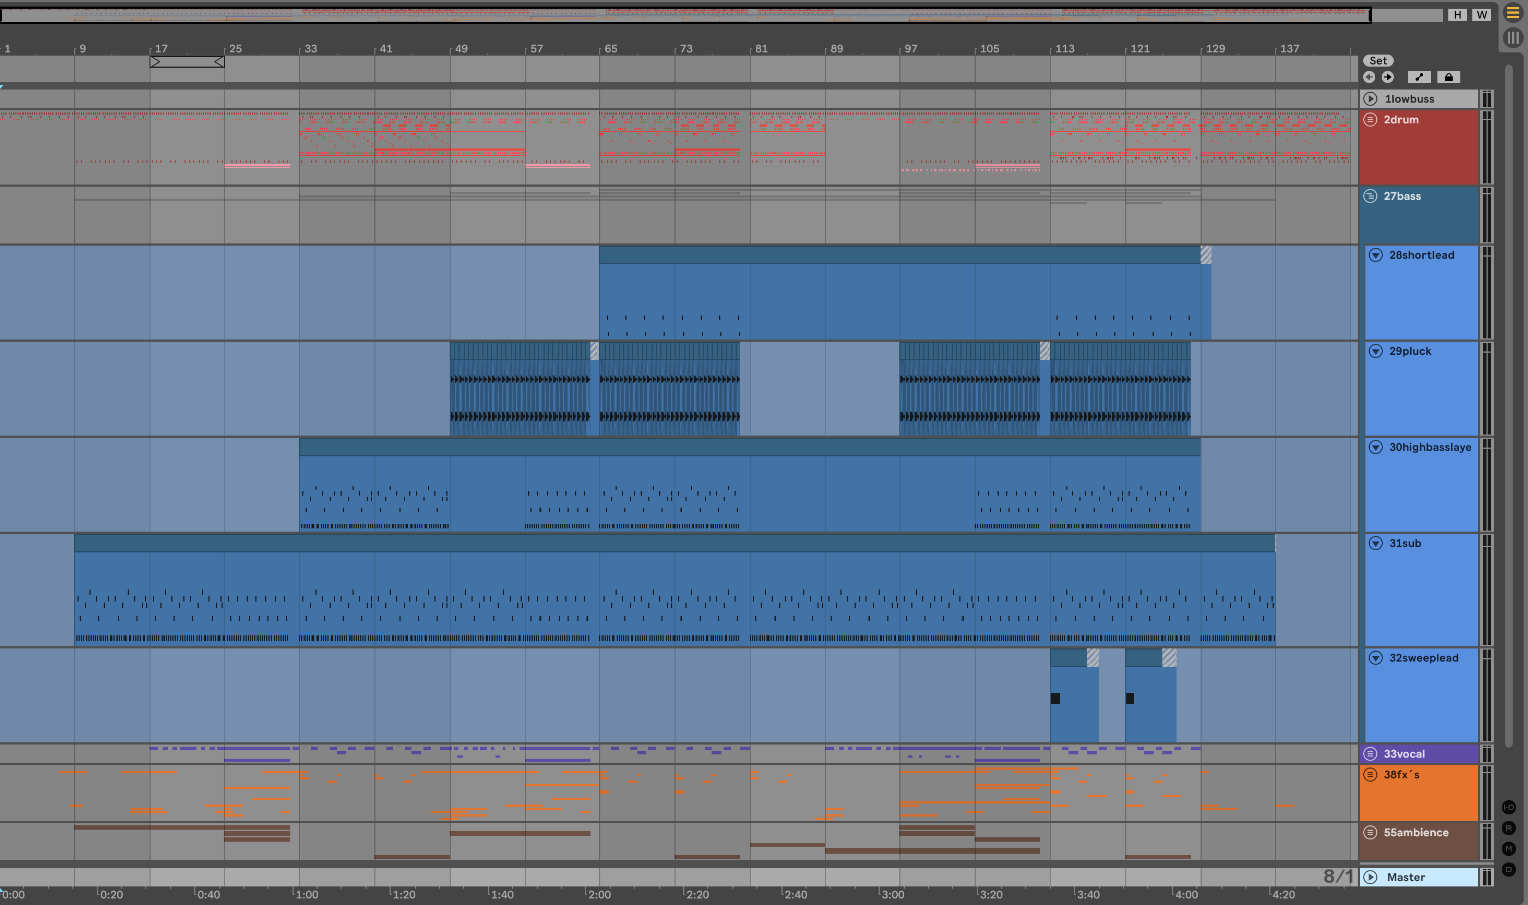This screenshot has height=905, width=1528.
Task: Jump to the next locator using the right arrow
Action: [1388, 77]
